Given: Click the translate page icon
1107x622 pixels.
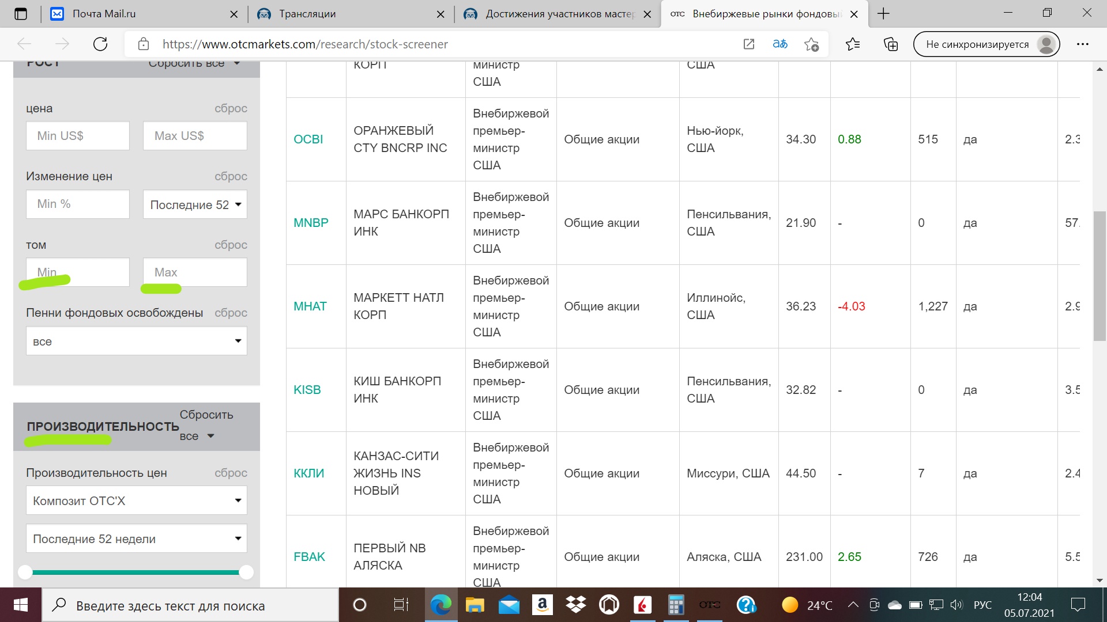Looking at the screenshot, I should [x=780, y=44].
